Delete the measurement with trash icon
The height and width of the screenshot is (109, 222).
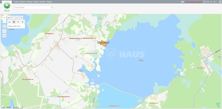[x=22, y=22]
